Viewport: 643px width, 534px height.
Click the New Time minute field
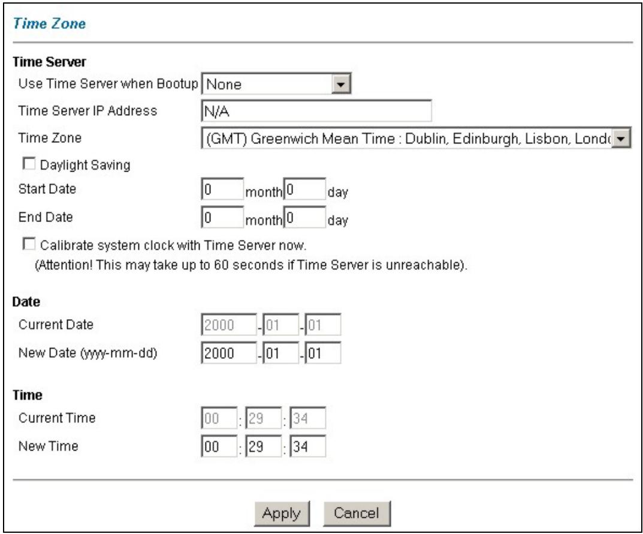point(263,446)
